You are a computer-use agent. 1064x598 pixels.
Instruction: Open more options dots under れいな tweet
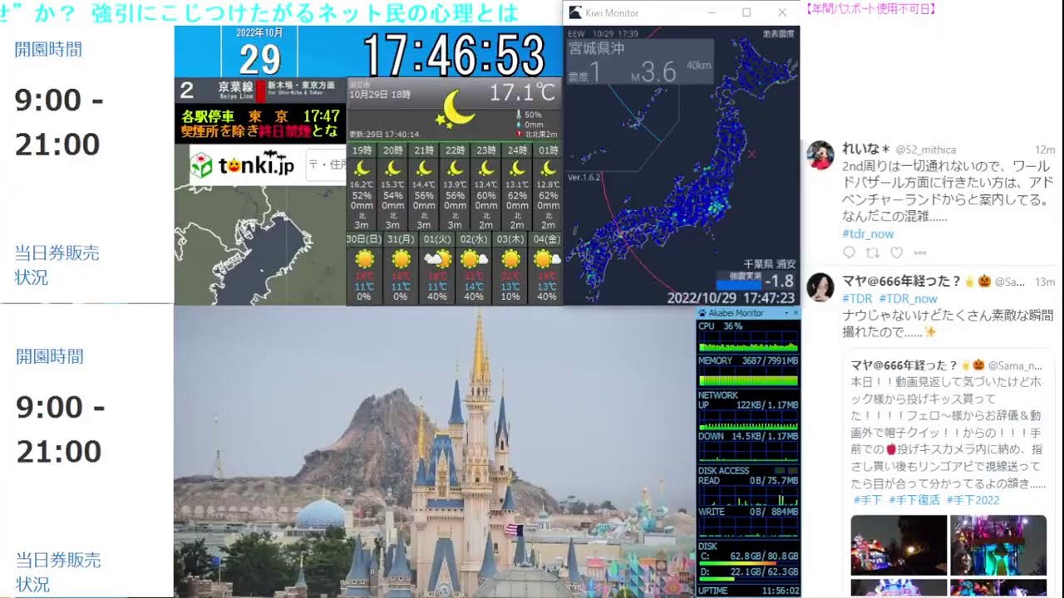(x=920, y=252)
